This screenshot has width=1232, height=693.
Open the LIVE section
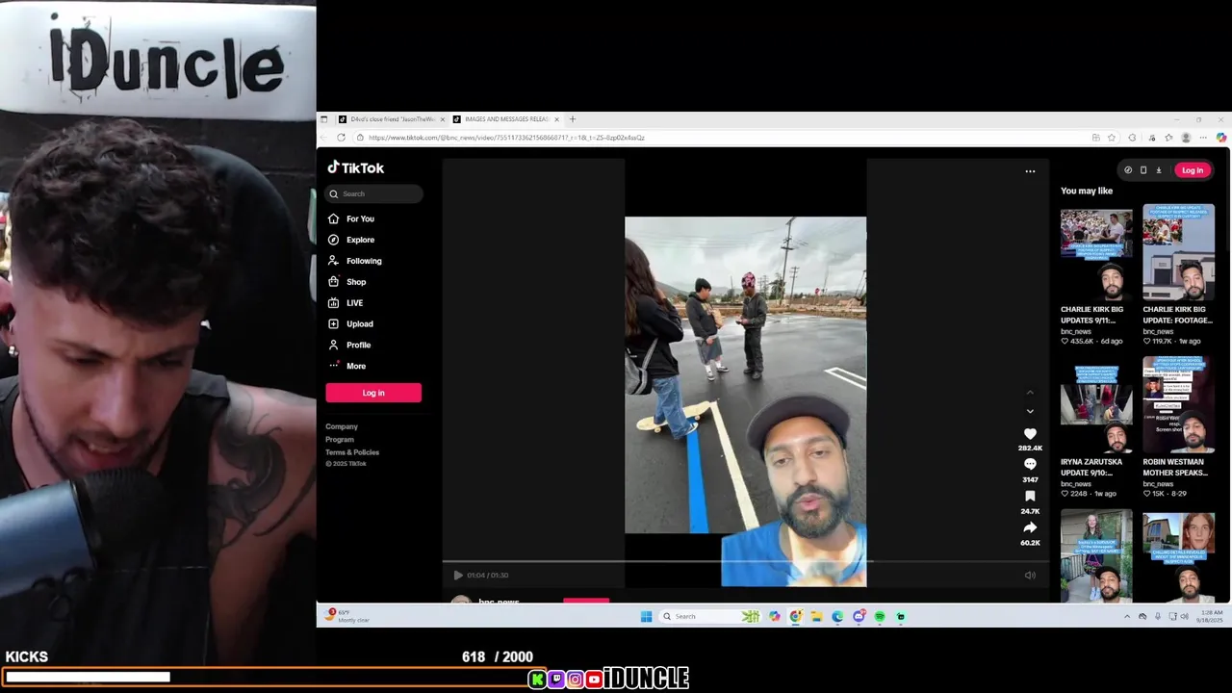pyautogui.click(x=346, y=303)
